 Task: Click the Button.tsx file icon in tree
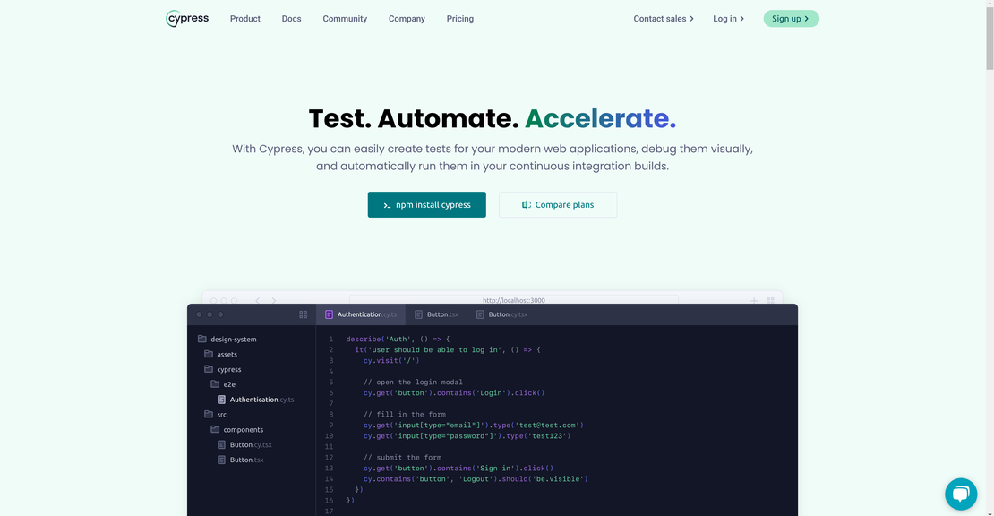coord(221,460)
